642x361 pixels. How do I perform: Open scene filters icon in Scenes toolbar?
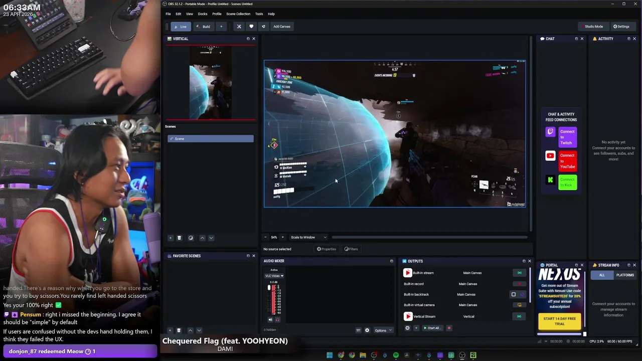(191, 238)
